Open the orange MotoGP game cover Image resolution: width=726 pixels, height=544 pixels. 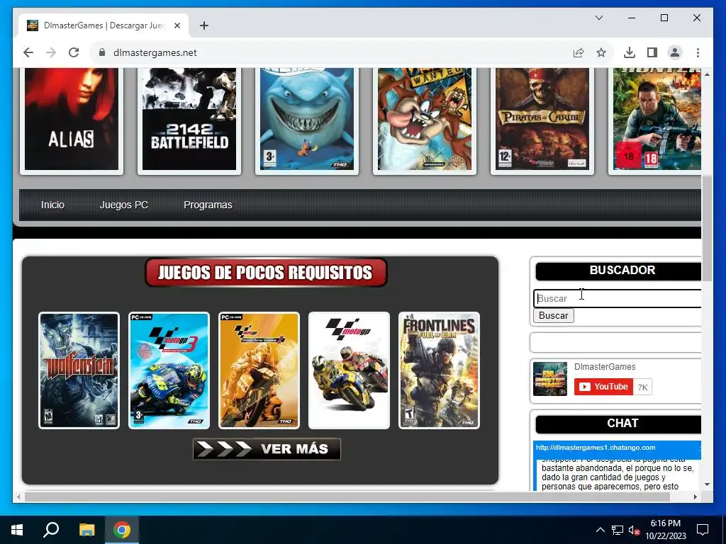259,370
